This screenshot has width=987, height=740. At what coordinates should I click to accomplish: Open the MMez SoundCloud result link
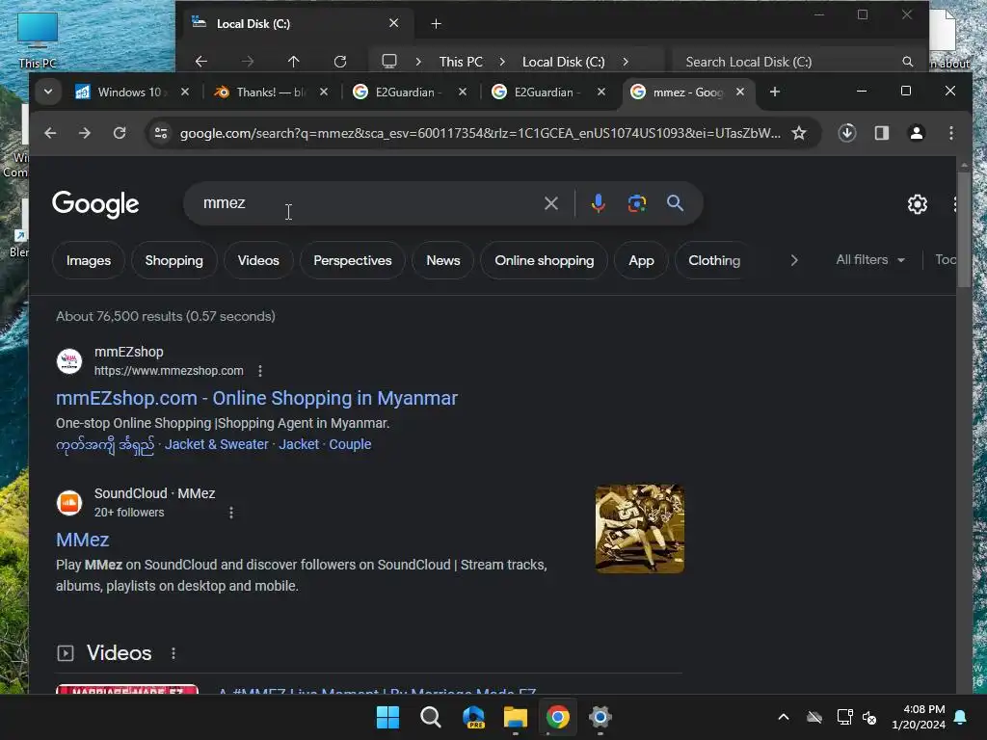(x=83, y=540)
